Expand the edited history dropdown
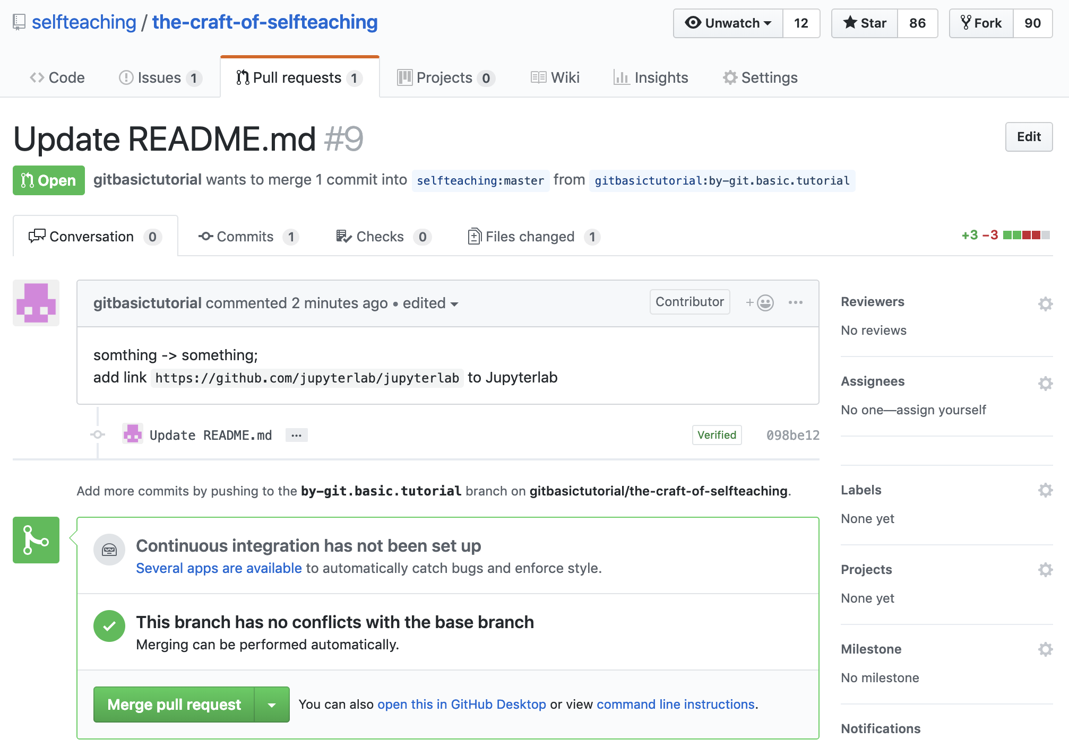This screenshot has width=1069, height=748. pyautogui.click(x=430, y=303)
